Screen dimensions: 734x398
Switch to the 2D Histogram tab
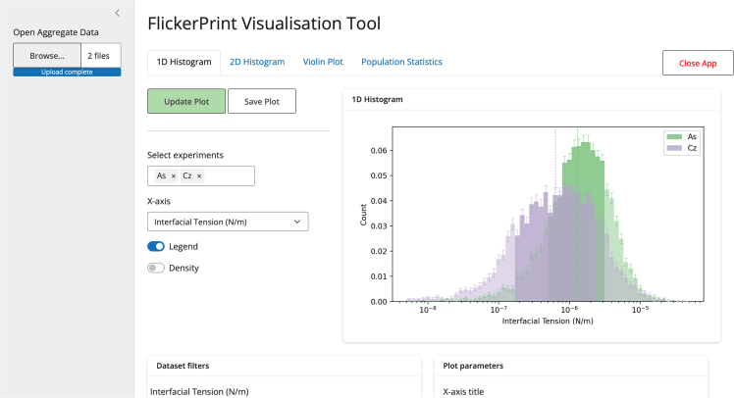[257, 62]
